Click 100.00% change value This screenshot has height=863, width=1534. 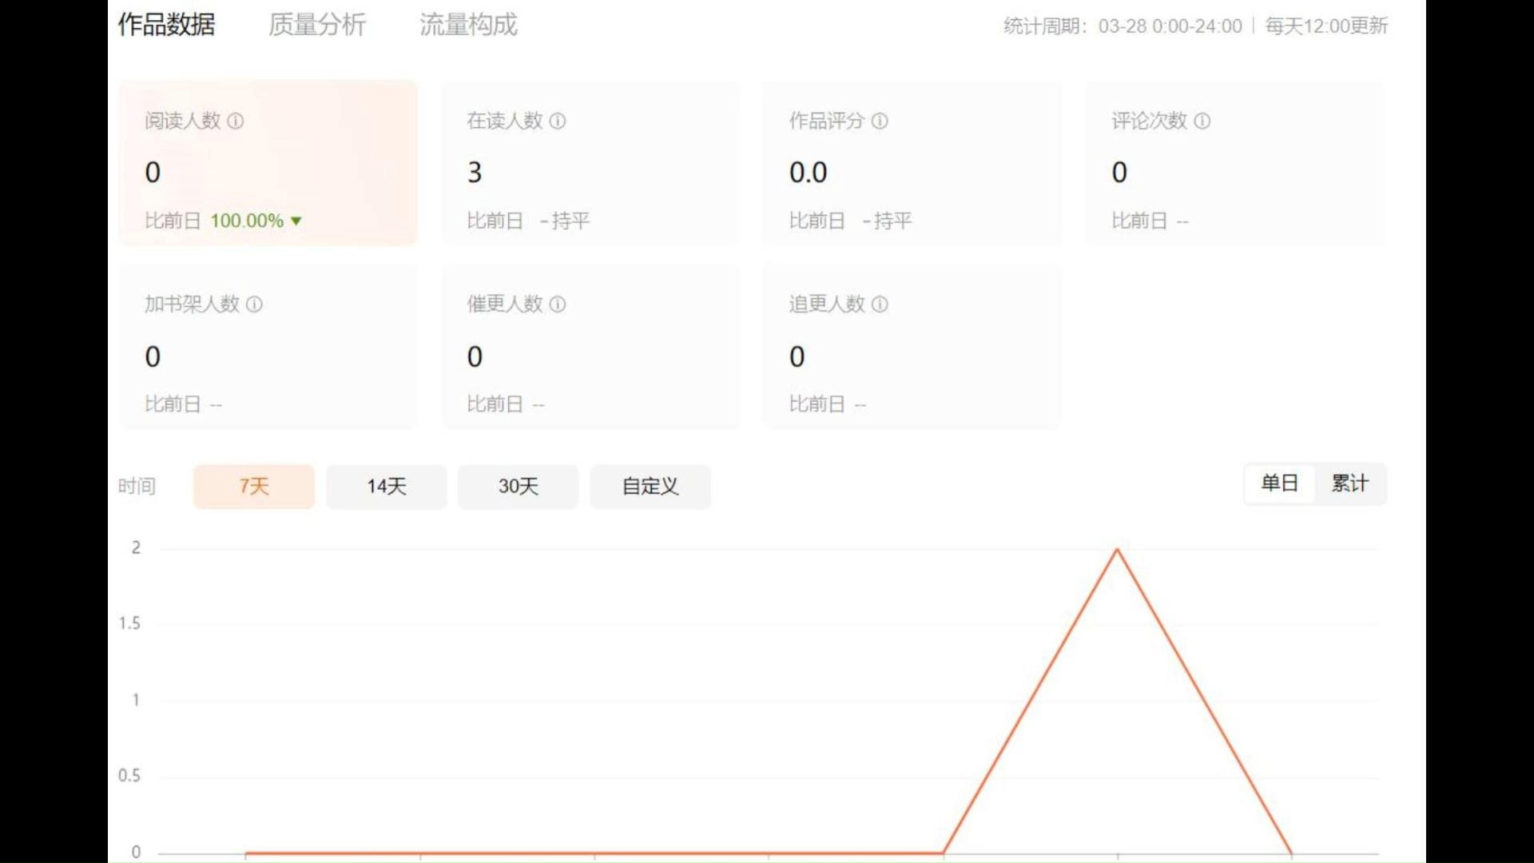point(247,221)
